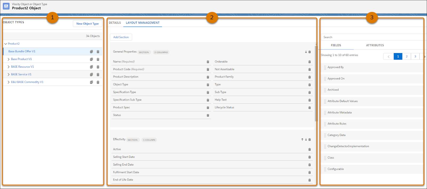Clone the Base Bundle Offer V1 object type
The image size is (427, 189).
tap(91, 52)
